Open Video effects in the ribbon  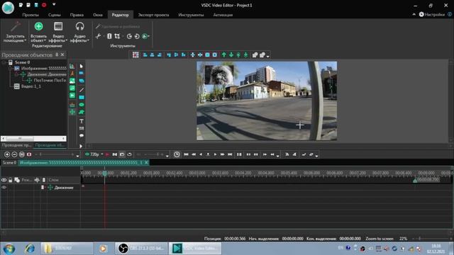(x=58, y=32)
